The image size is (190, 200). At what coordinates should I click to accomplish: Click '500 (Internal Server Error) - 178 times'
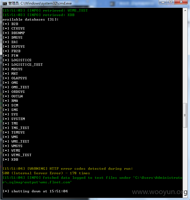click(x=46, y=173)
